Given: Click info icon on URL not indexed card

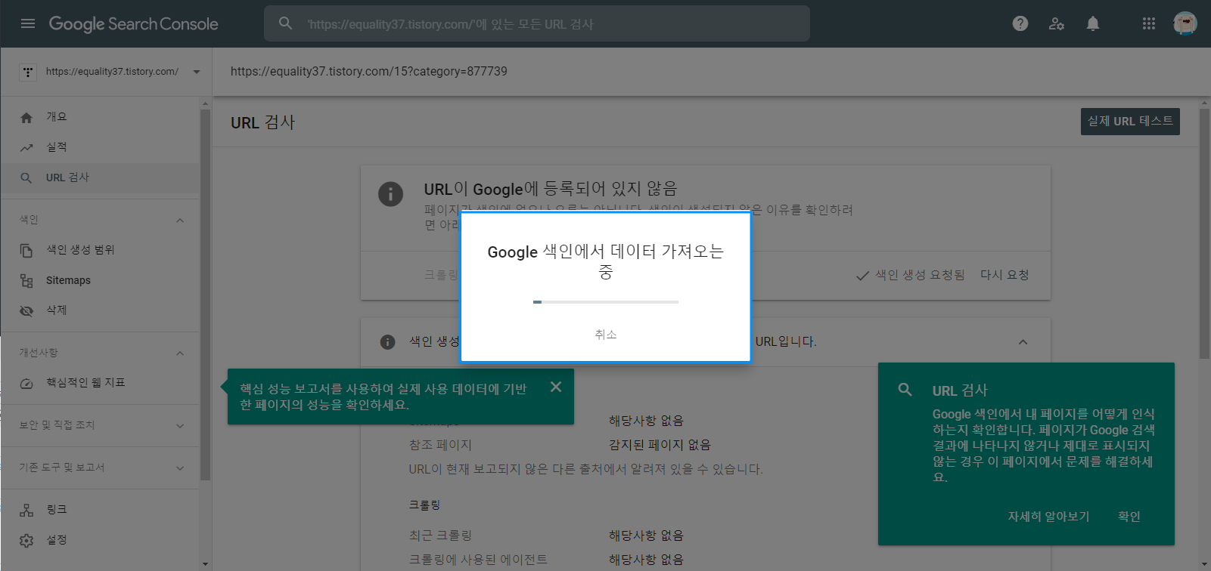Looking at the screenshot, I should [390, 194].
